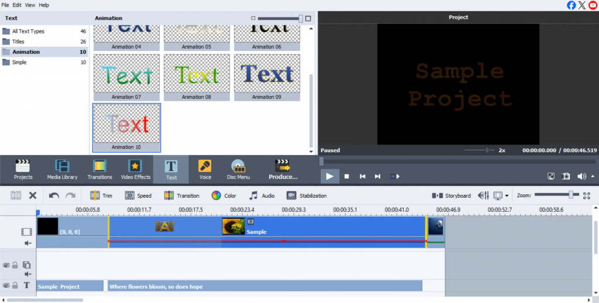Take a snapshot of the preview
This screenshot has height=303, width=599.
coord(566,176)
